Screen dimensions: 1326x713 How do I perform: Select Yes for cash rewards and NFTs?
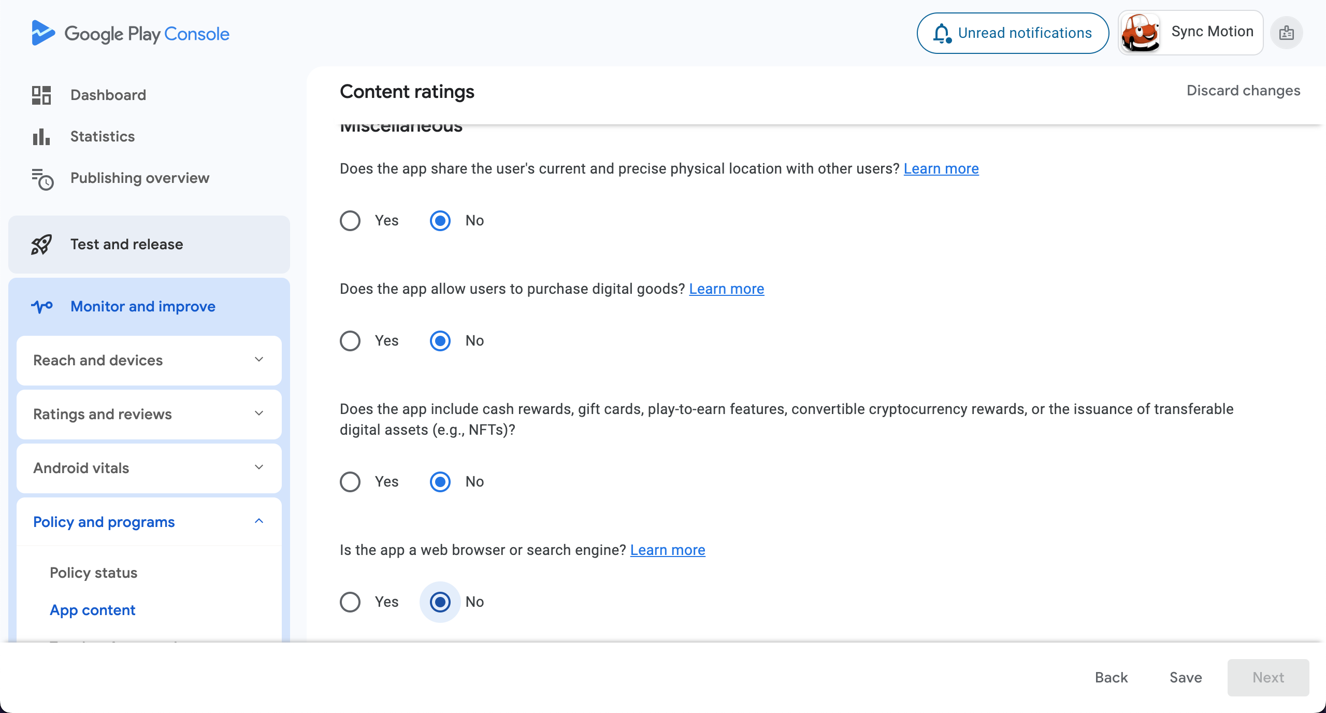pyautogui.click(x=350, y=482)
